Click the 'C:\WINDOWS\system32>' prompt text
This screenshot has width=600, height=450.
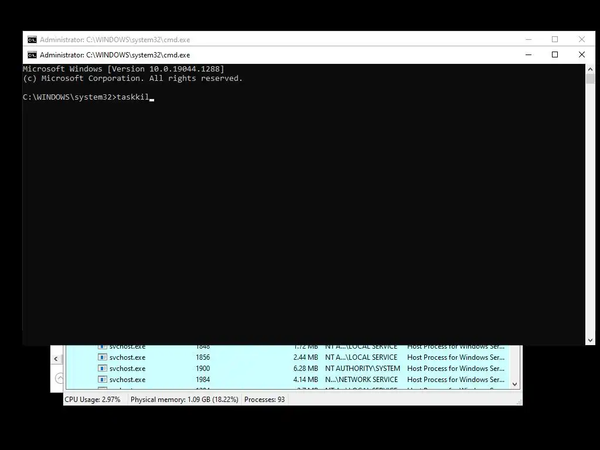point(70,97)
